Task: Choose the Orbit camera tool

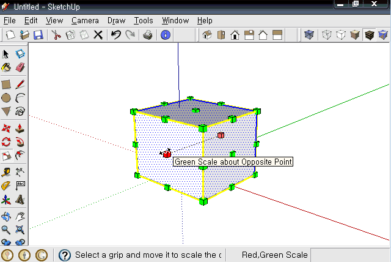Action: 6,217
